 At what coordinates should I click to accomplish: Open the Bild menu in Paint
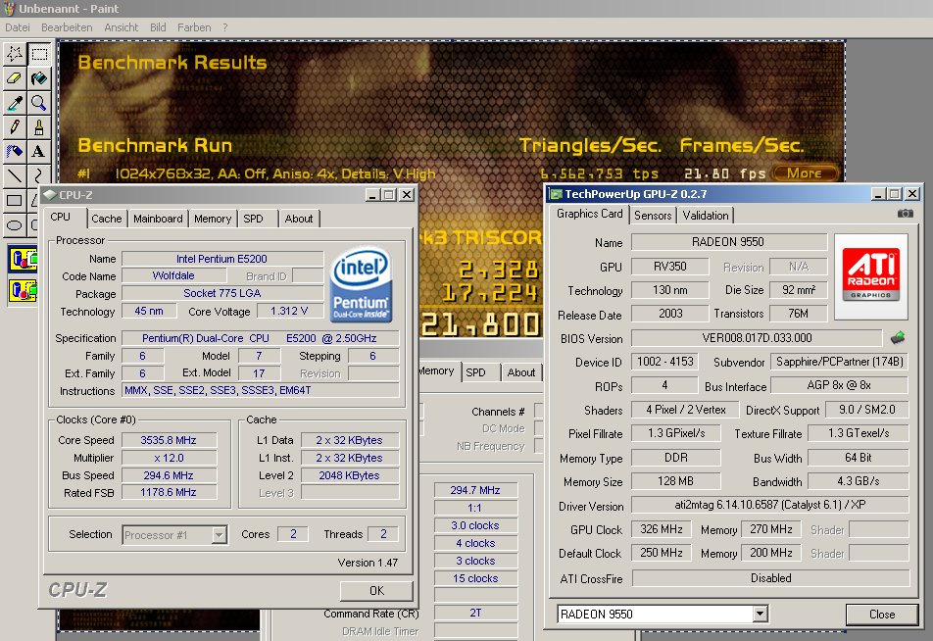(x=158, y=27)
